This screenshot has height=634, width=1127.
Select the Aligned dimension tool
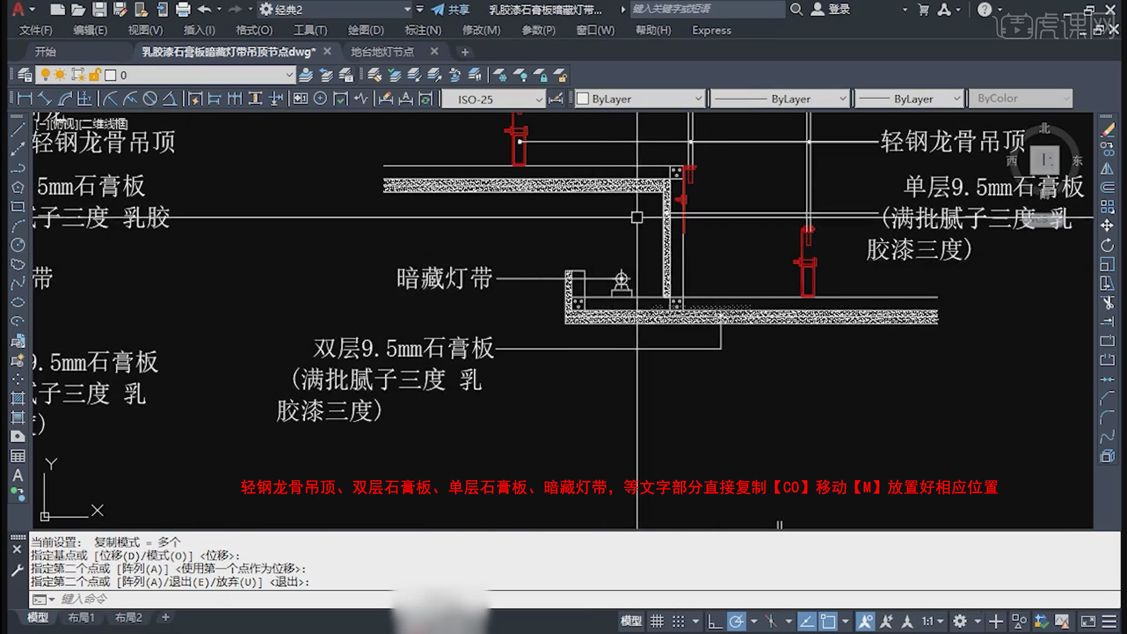click(x=45, y=99)
